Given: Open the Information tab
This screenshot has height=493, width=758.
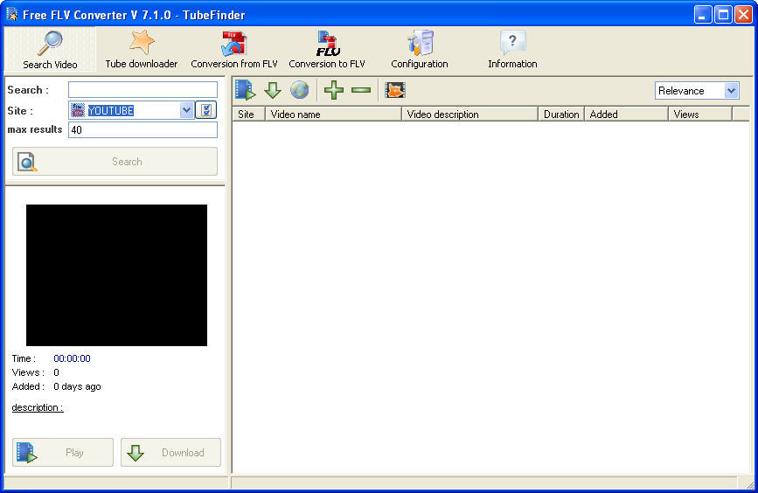Looking at the screenshot, I should 512,50.
